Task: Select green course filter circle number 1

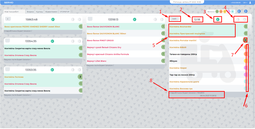Action: [x=217, y=11]
